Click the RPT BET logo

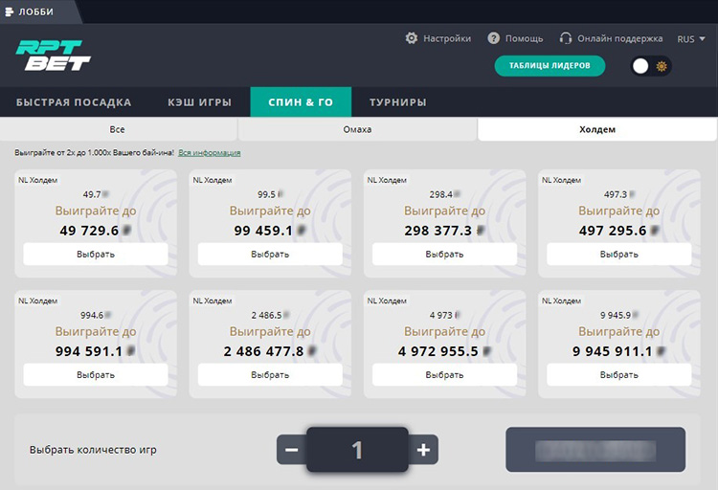[53, 56]
